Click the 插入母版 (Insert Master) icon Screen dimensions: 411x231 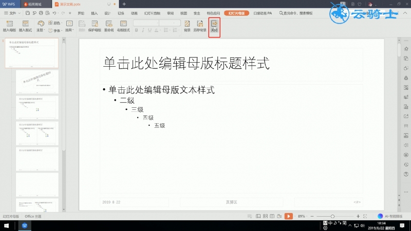pyautogui.click(x=9, y=26)
